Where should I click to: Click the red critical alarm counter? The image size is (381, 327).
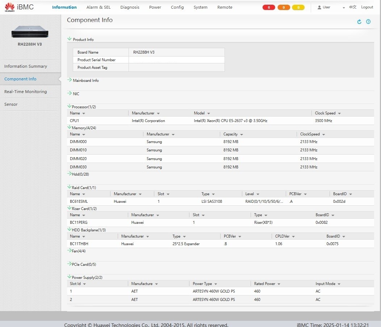pos(269,7)
